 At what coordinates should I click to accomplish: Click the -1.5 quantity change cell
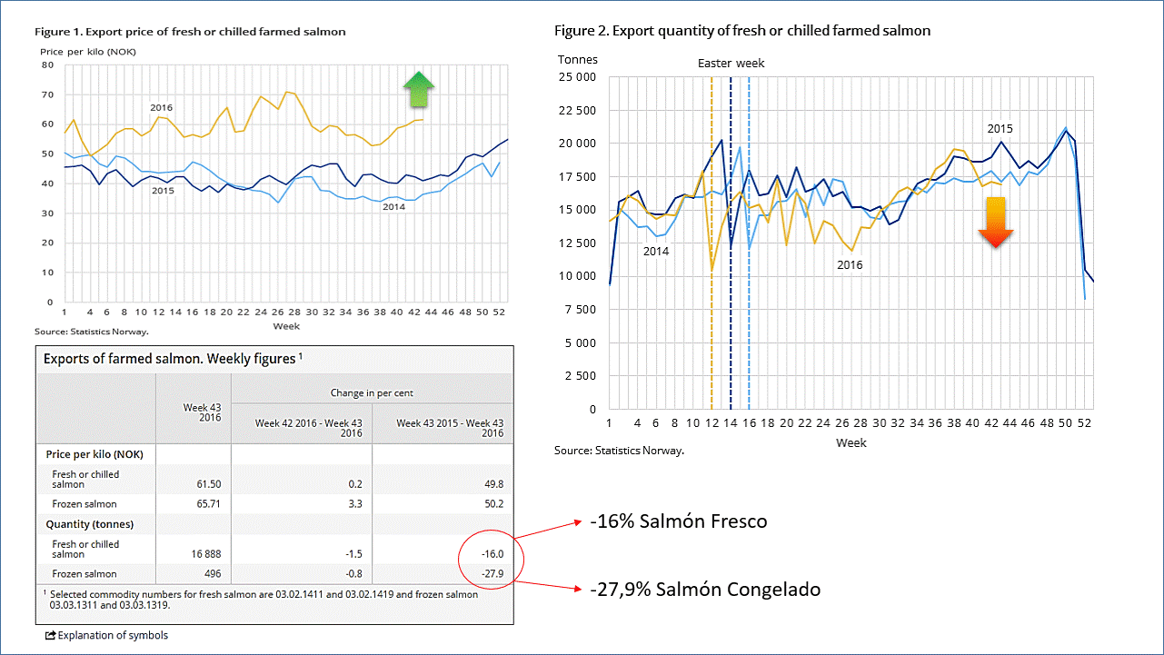pyautogui.click(x=353, y=553)
